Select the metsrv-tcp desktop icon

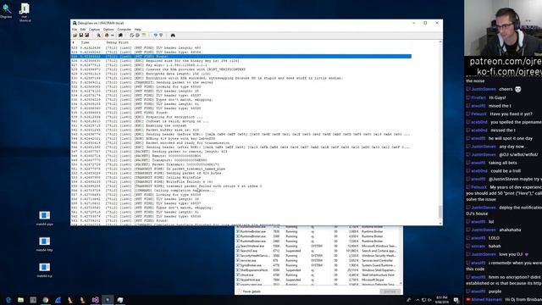[x=44, y=269]
